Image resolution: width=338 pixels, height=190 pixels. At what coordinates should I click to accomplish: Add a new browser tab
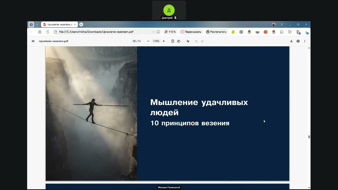(x=81, y=24)
